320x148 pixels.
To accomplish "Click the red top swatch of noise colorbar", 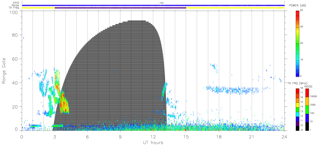I will [x=307, y=93].
